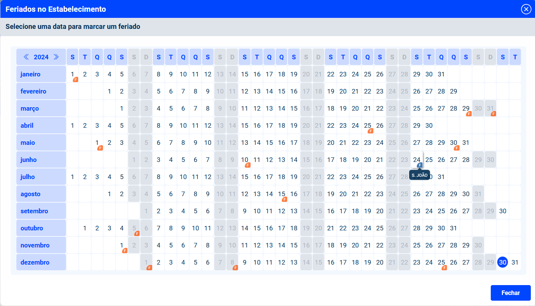Pick greyed Saturday 31 in agosto row

click(478, 194)
